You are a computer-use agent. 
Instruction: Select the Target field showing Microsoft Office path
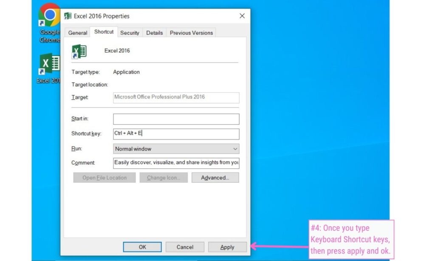[x=175, y=97]
